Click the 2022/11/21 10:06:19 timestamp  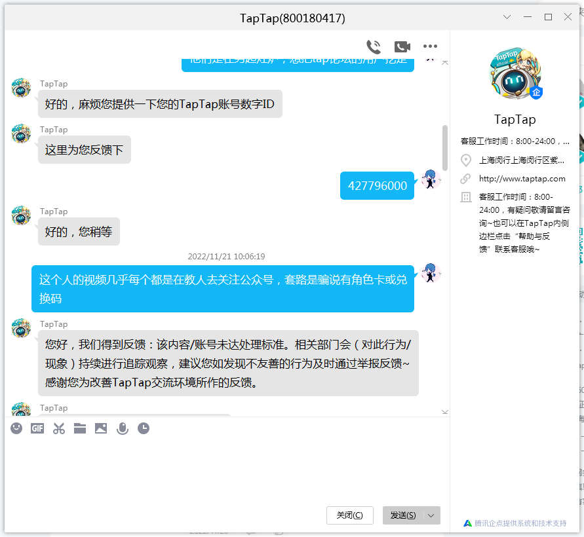(x=226, y=257)
